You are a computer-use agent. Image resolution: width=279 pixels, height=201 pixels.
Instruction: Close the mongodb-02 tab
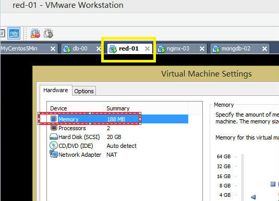264,49
